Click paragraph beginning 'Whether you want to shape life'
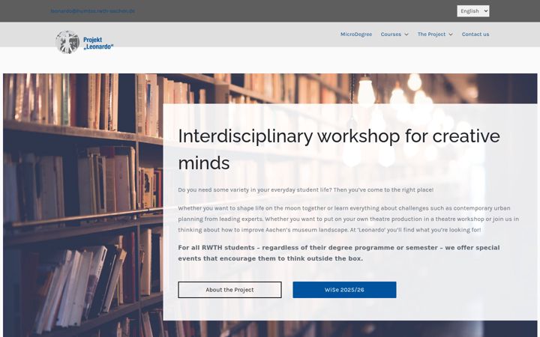Image resolution: width=540 pixels, height=337 pixels. click(348, 219)
